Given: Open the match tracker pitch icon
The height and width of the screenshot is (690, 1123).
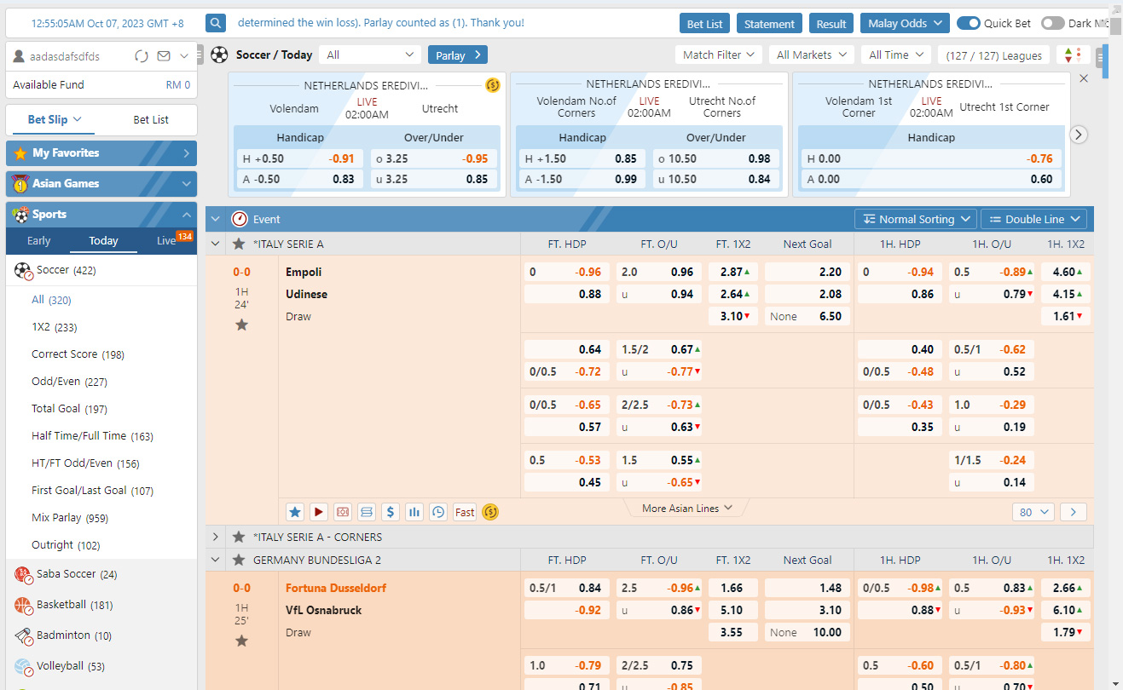Looking at the screenshot, I should click(x=343, y=512).
